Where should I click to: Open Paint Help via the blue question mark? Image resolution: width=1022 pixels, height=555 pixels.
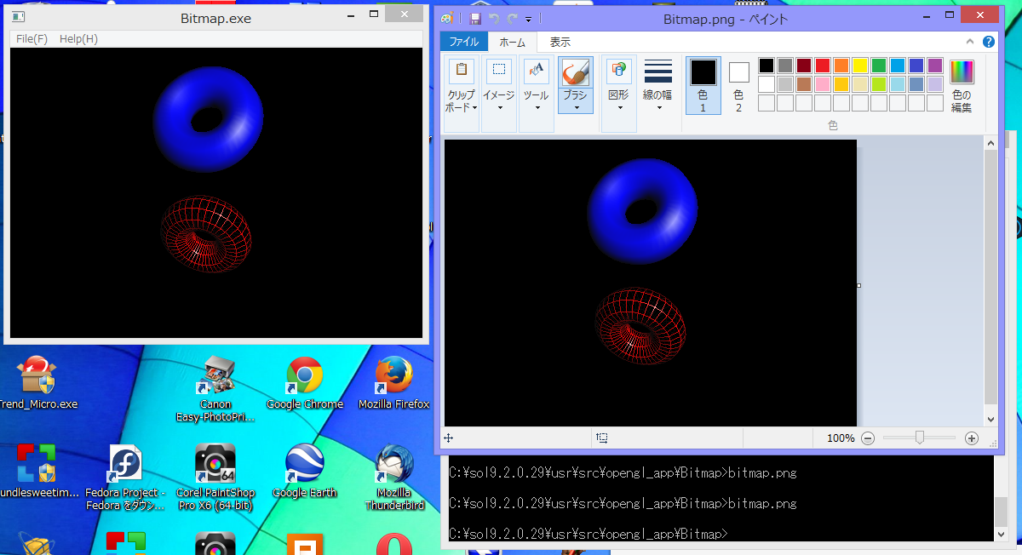[988, 42]
